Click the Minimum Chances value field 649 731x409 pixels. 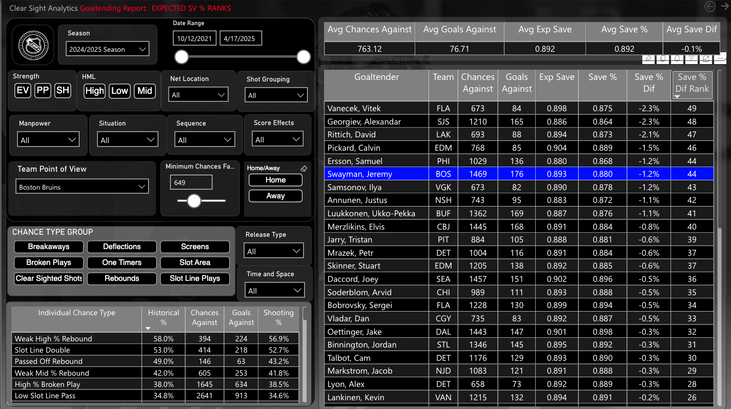(x=191, y=182)
